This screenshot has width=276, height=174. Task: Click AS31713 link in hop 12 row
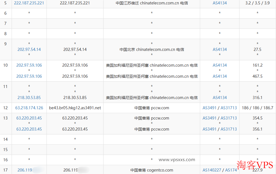point(229,108)
